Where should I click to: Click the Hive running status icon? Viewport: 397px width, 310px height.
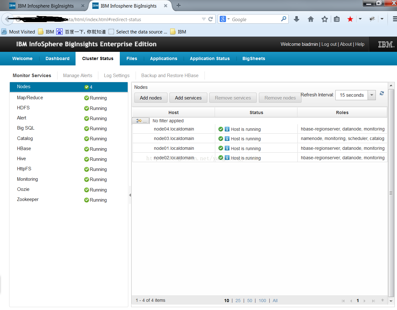click(x=86, y=159)
